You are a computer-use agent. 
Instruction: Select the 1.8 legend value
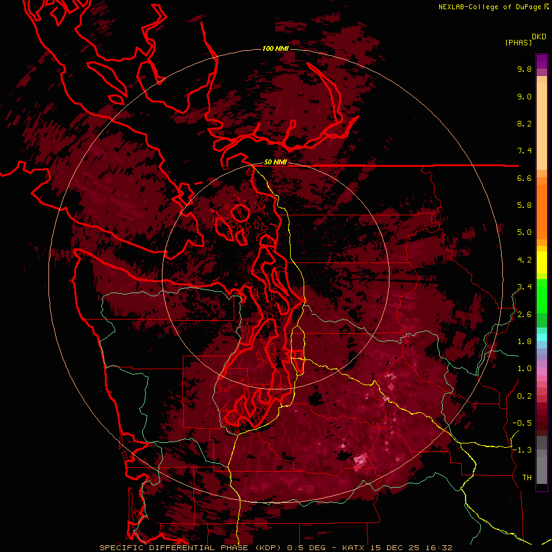524,342
